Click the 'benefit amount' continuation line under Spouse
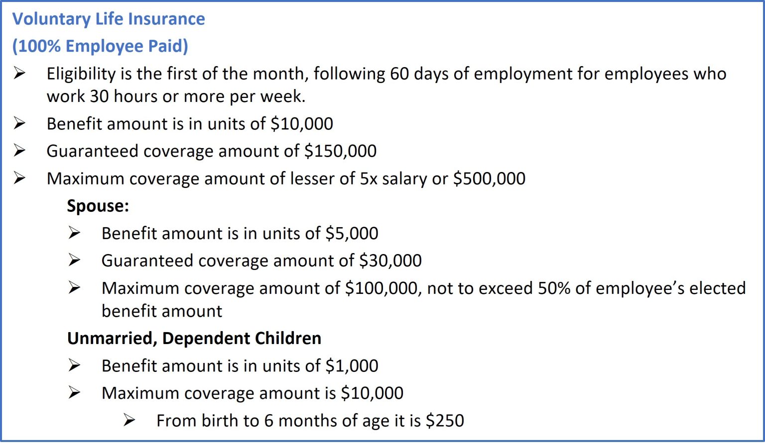Screen dimensions: 765x443 tap(162, 311)
